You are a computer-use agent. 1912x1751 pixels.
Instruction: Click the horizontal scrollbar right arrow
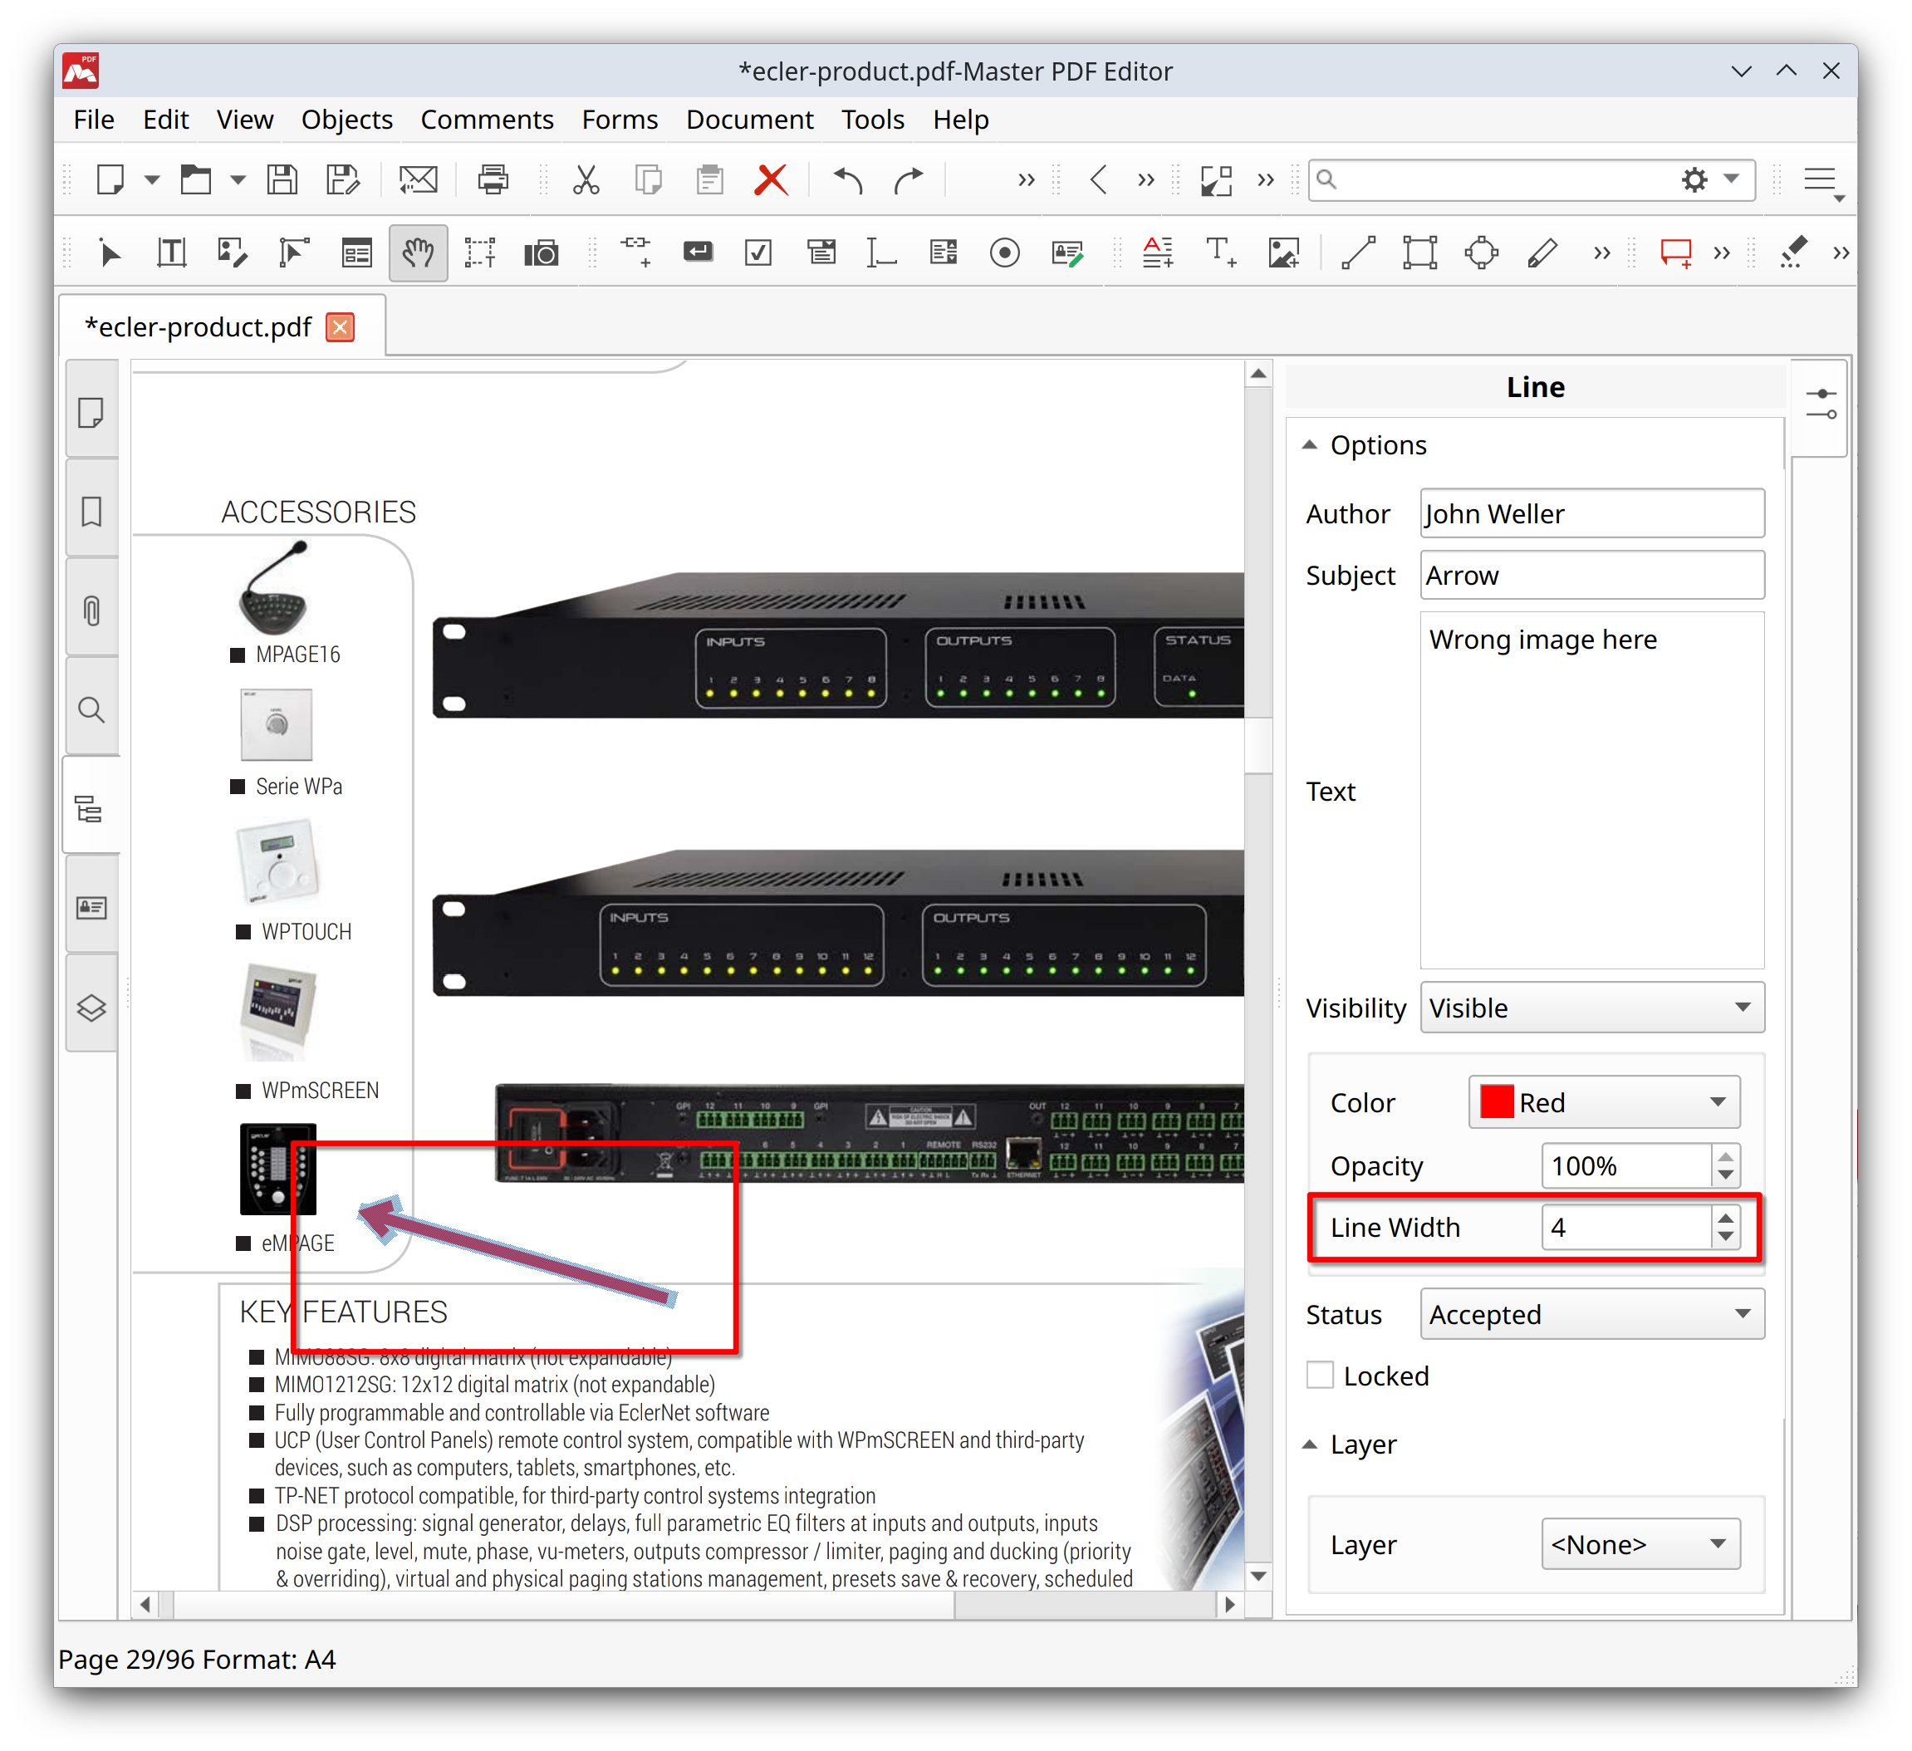click(x=1229, y=1604)
